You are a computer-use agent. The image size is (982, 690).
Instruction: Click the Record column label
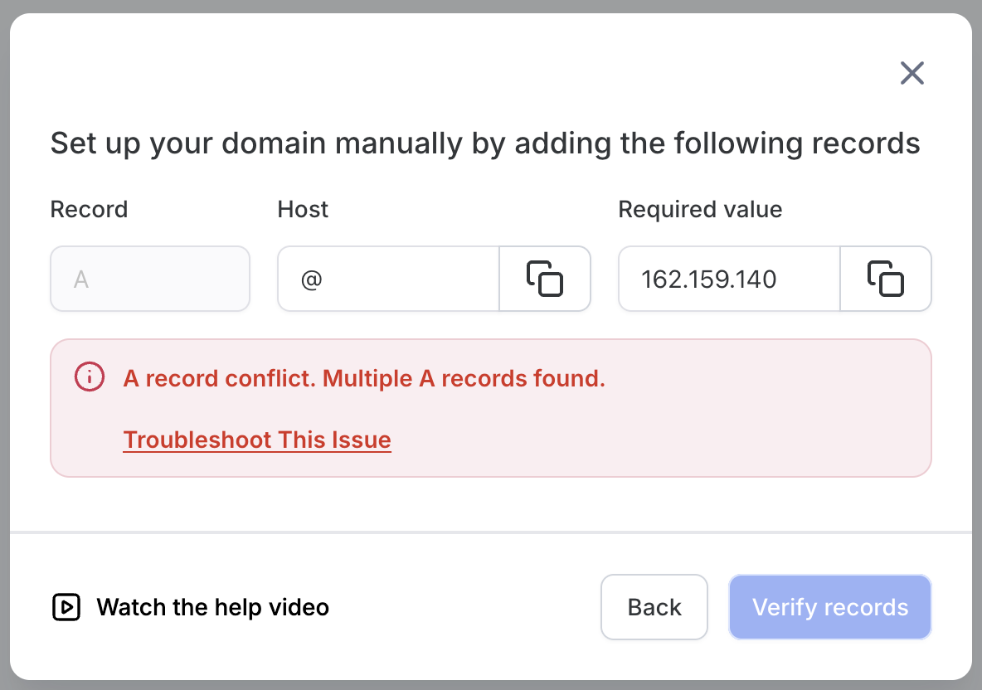click(x=89, y=209)
